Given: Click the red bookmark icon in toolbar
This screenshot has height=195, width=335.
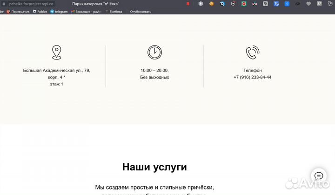Looking at the screenshot, I should (188, 4).
